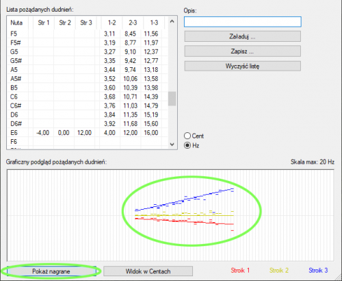Click the 11,56 value in F5 row

click(151, 34)
